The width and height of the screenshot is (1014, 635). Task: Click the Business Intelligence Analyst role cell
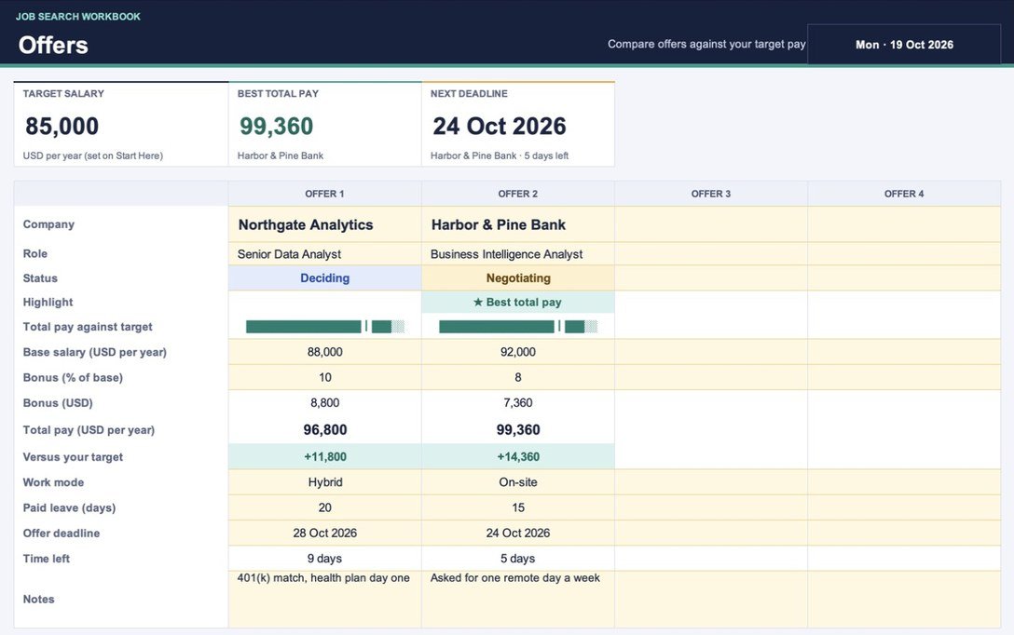click(x=518, y=254)
